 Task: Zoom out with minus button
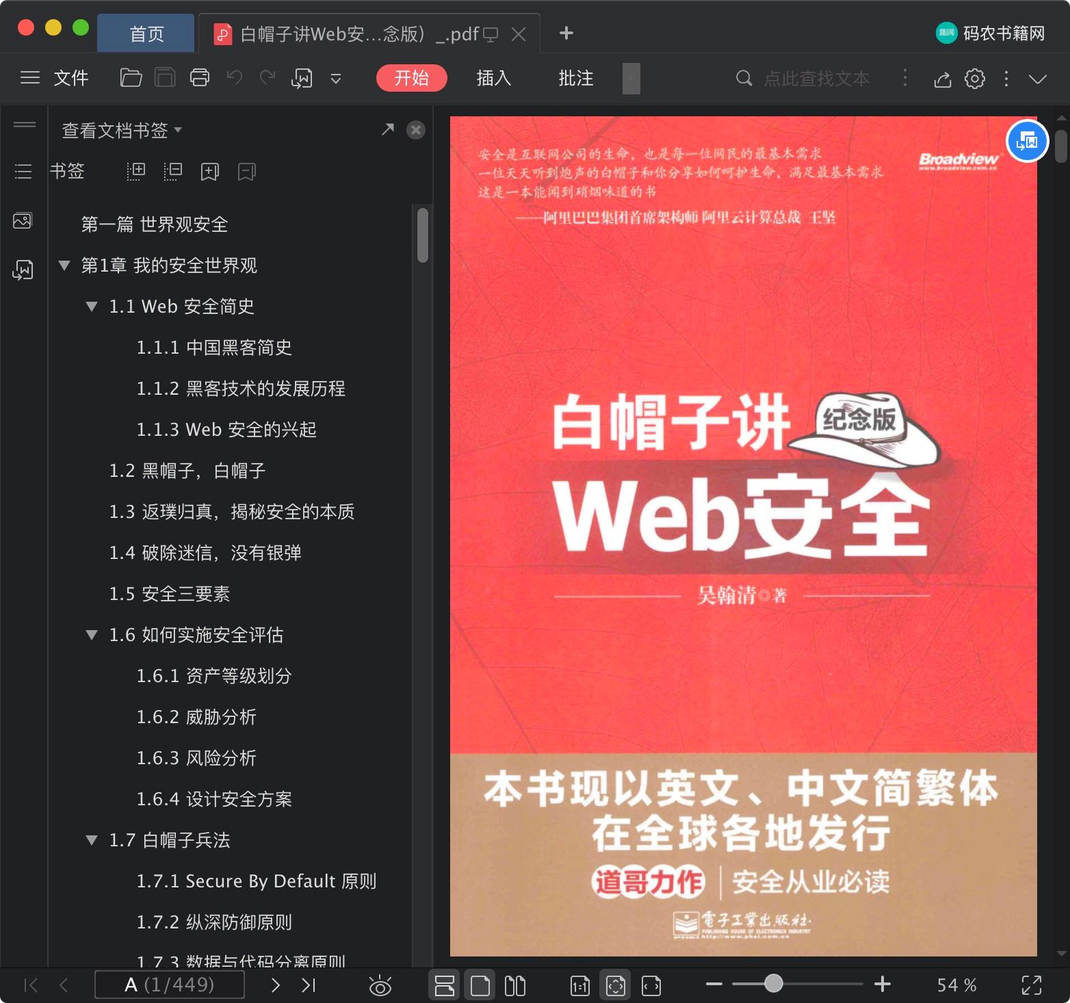pyautogui.click(x=714, y=985)
